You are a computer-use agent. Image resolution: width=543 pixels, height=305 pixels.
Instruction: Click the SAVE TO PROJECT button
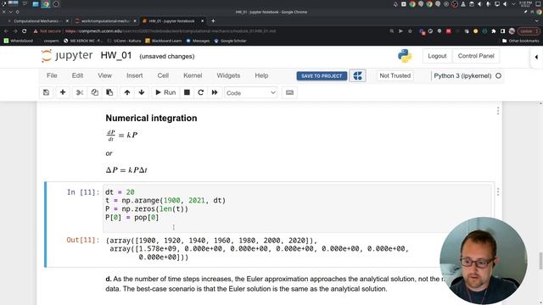(x=322, y=76)
